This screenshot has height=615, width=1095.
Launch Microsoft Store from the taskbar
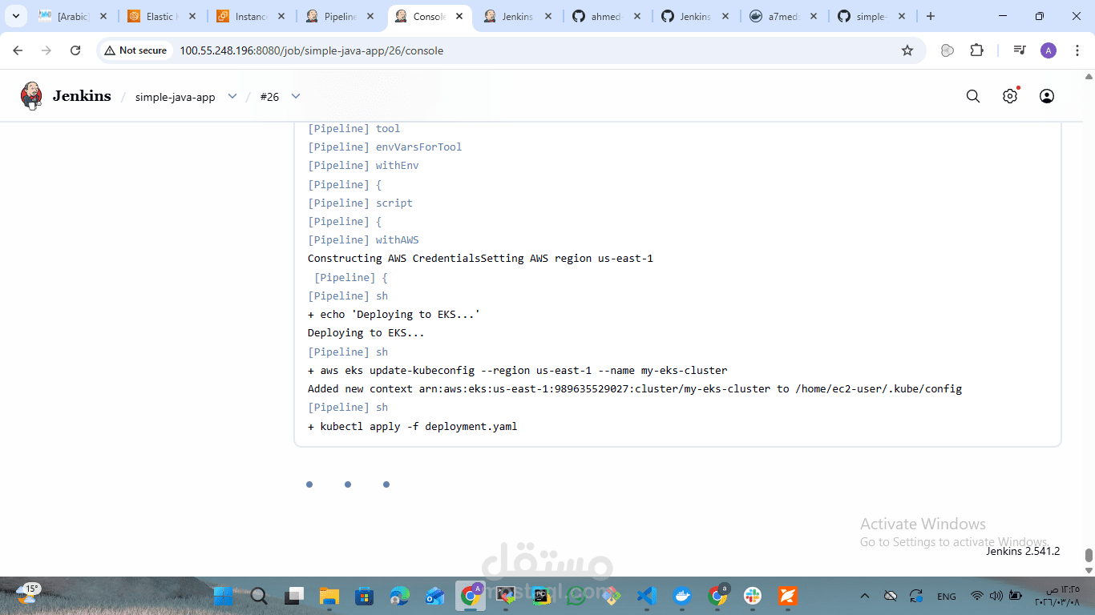pos(365,596)
